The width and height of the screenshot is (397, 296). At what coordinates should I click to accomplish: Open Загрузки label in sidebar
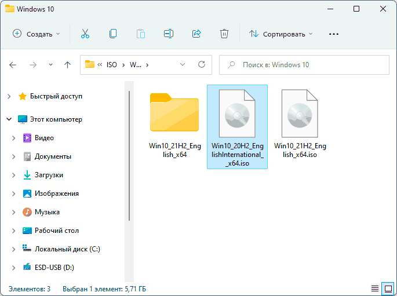click(x=49, y=175)
